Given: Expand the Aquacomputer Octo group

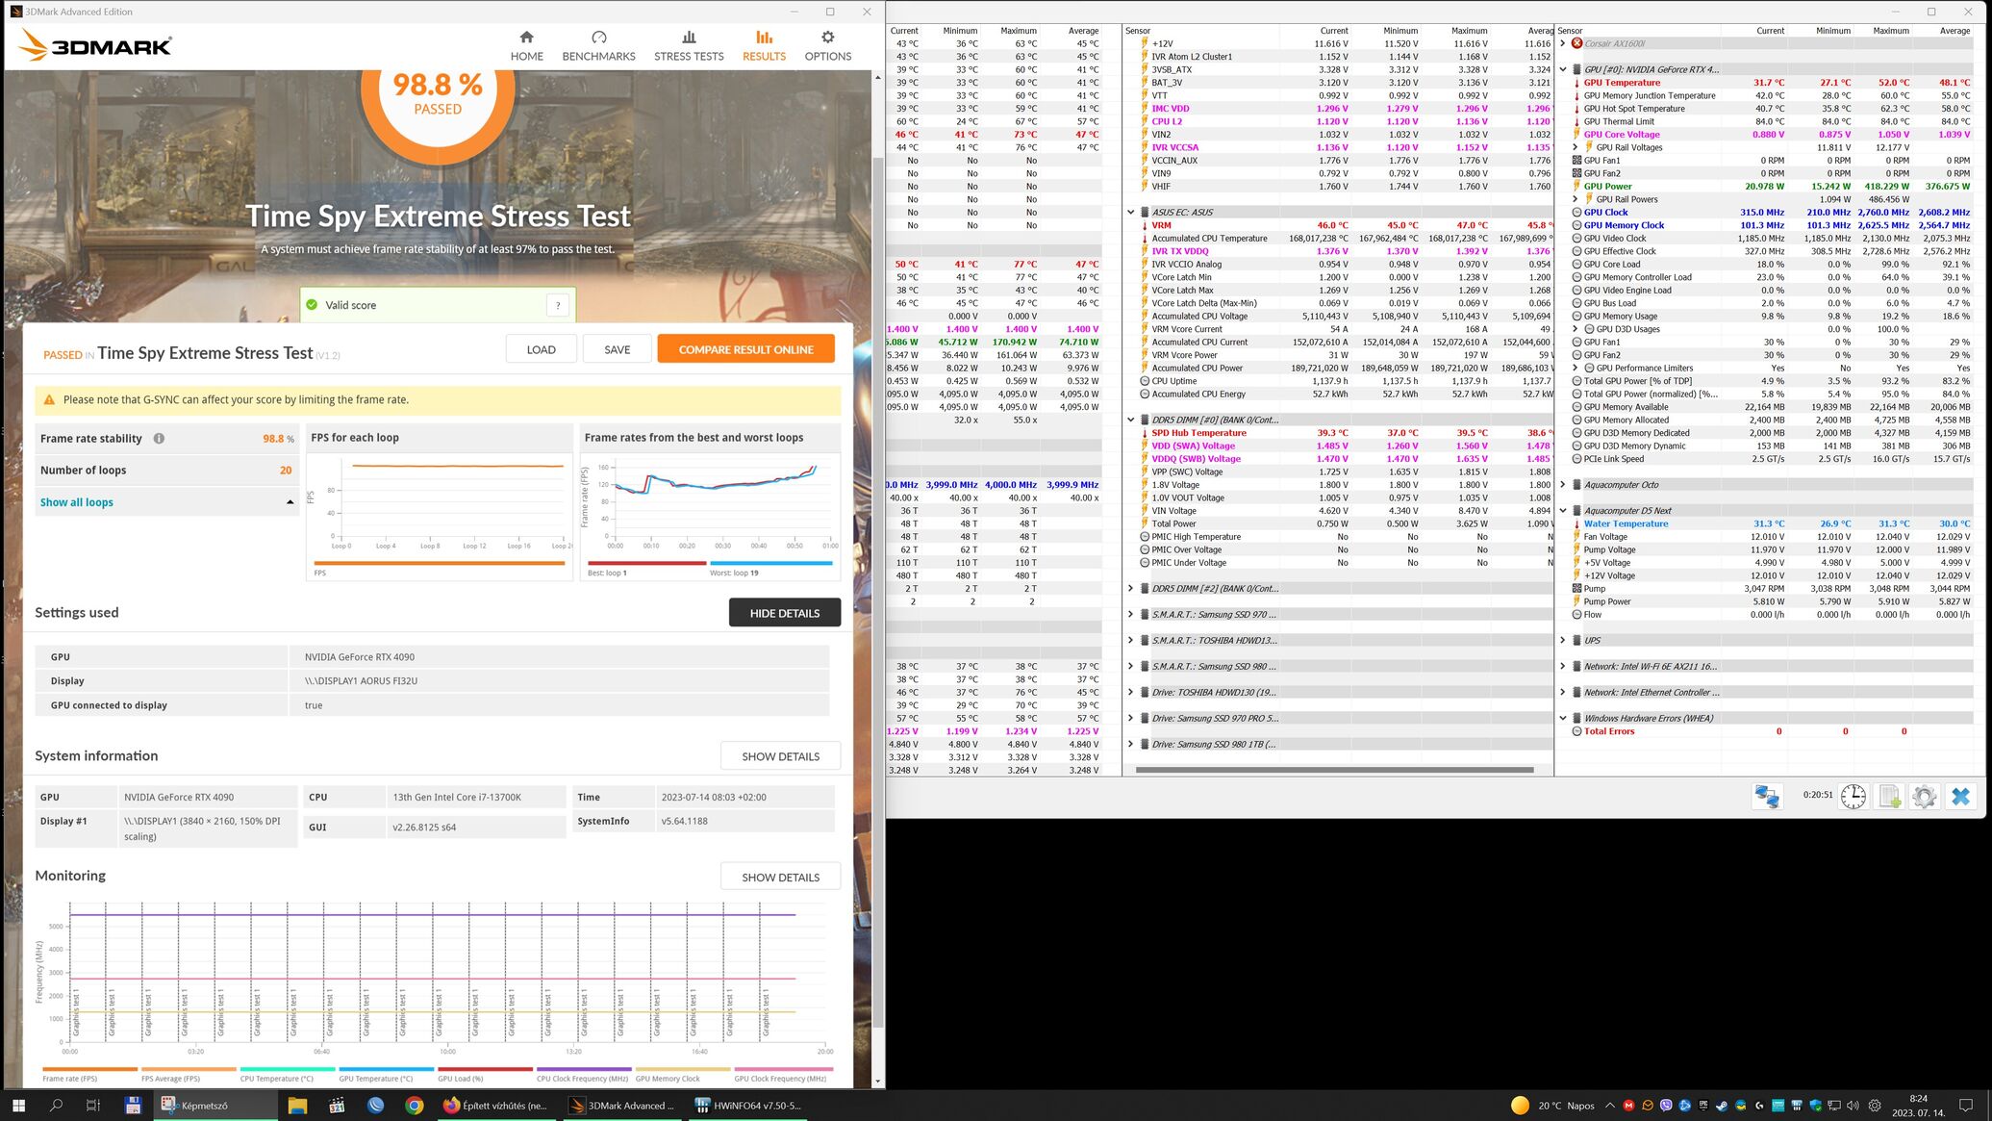Looking at the screenshot, I should [1563, 485].
